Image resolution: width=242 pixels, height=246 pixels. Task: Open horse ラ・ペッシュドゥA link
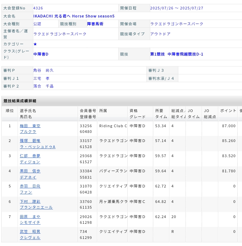coord(37,147)
